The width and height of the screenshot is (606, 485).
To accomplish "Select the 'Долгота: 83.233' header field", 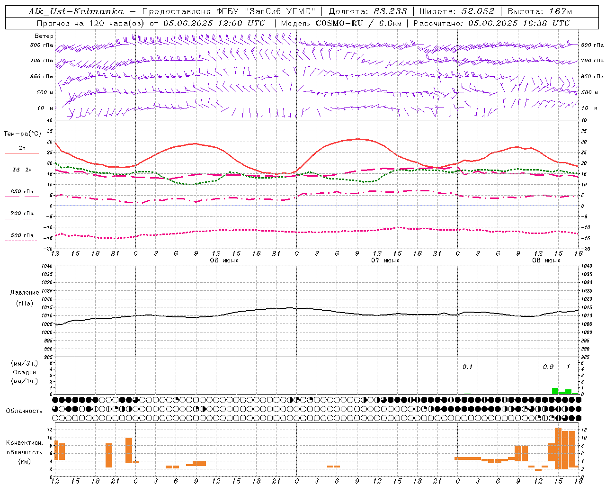I will (x=367, y=11).
